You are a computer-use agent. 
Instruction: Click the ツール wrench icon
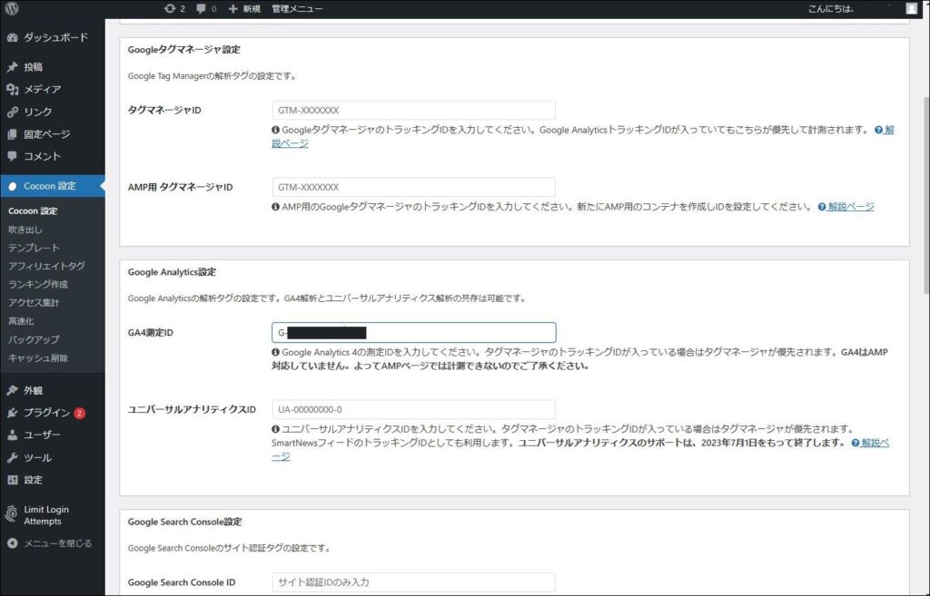tap(13, 457)
